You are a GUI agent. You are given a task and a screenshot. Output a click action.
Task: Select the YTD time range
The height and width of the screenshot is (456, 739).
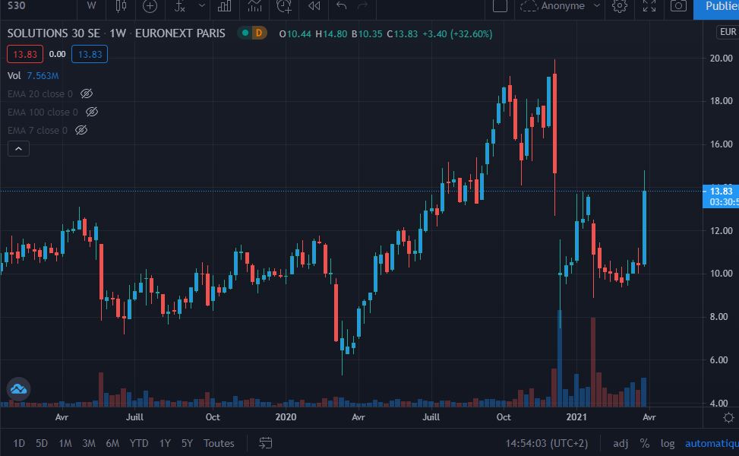coord(139,443)
